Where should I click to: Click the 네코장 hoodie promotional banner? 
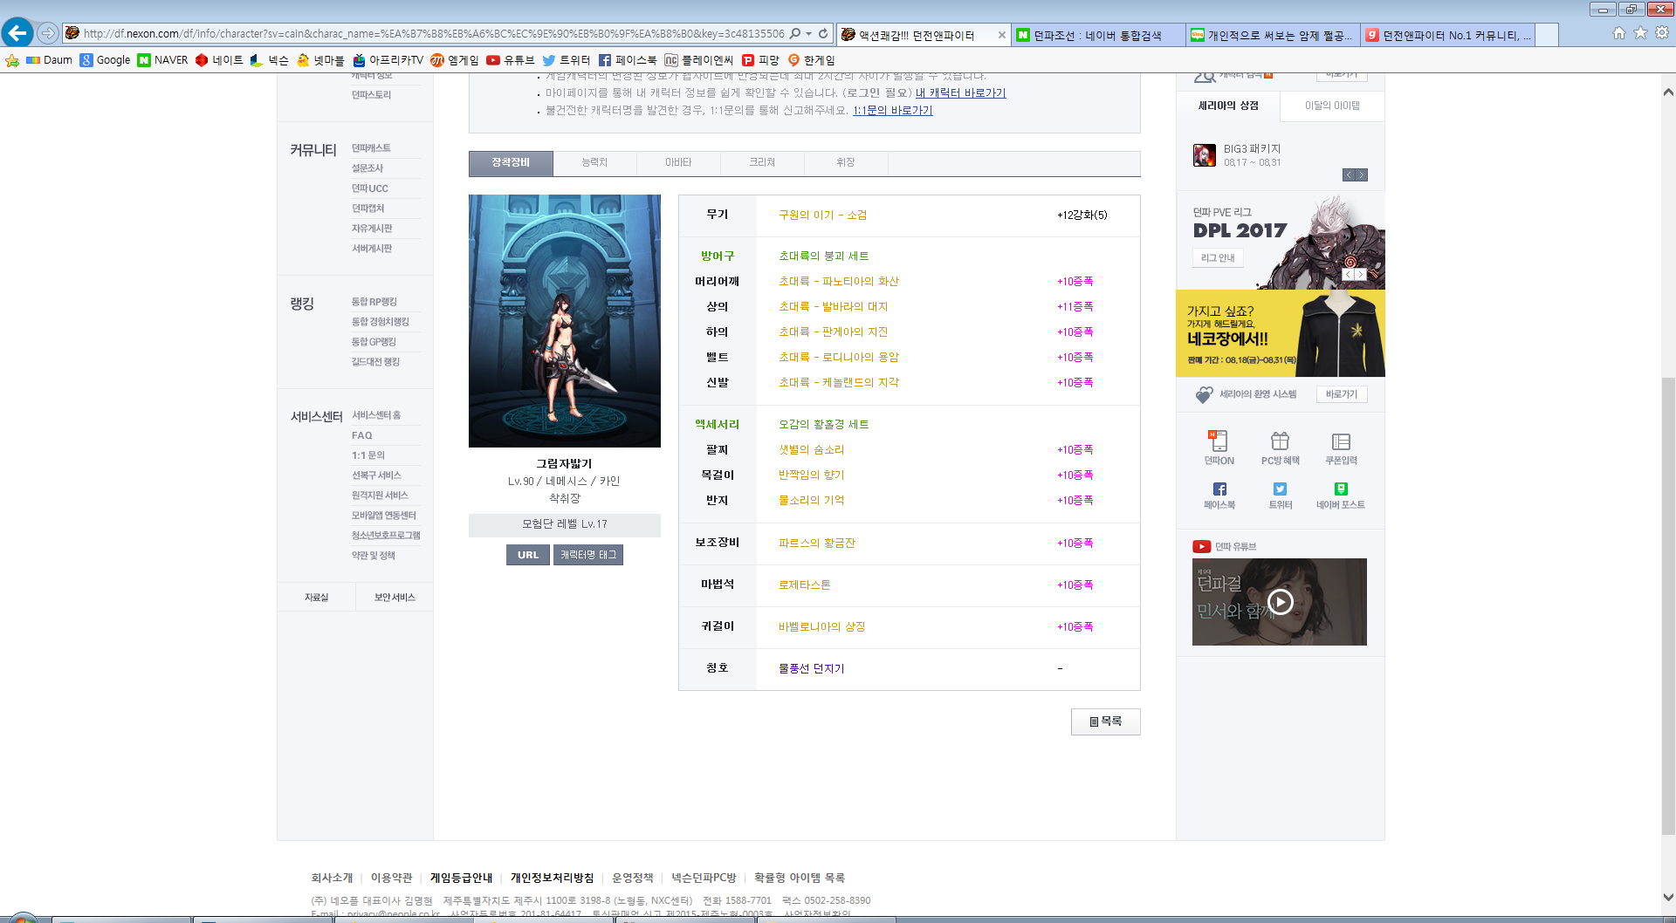(1281, 333)
